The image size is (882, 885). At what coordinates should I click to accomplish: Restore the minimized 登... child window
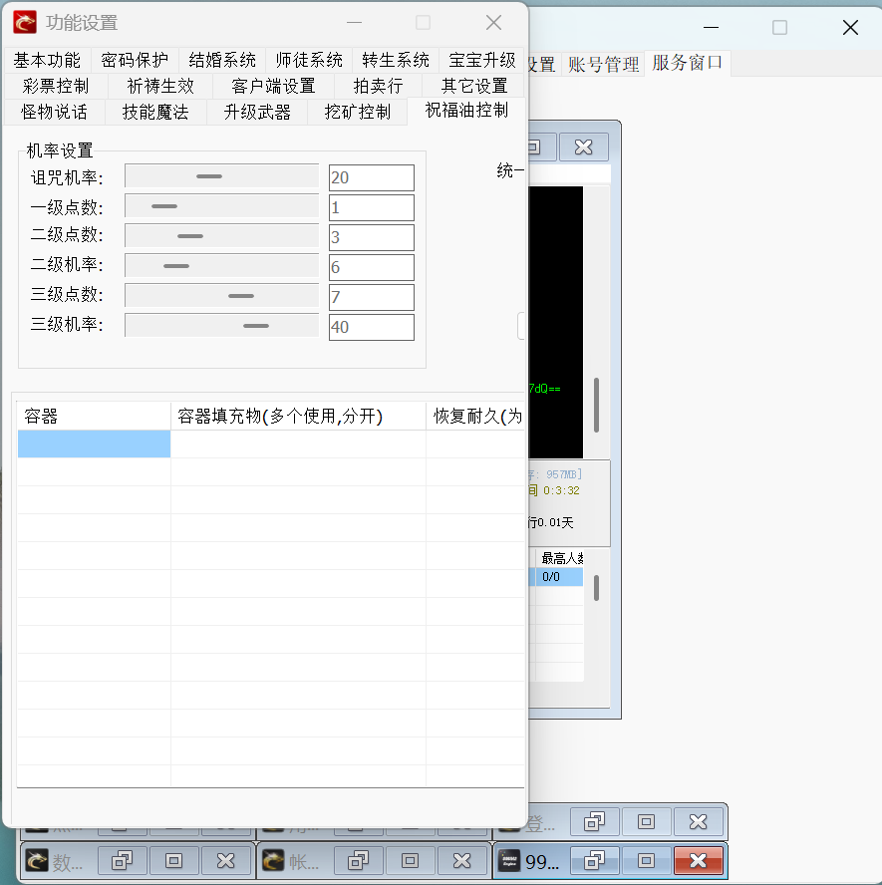594,822
